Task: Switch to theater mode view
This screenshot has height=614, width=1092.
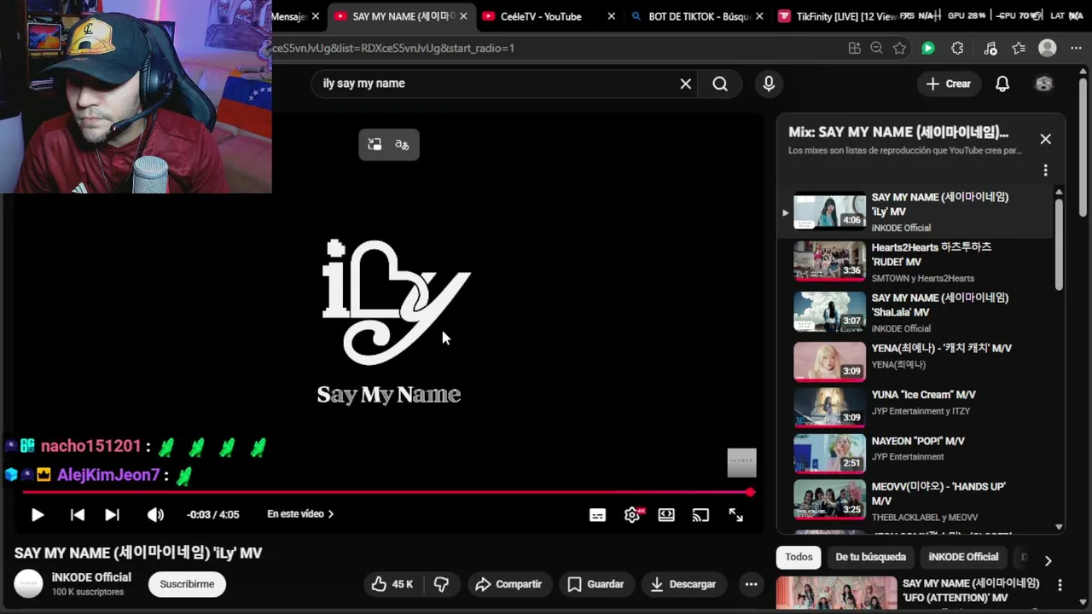Action: (x=666, y=515)
